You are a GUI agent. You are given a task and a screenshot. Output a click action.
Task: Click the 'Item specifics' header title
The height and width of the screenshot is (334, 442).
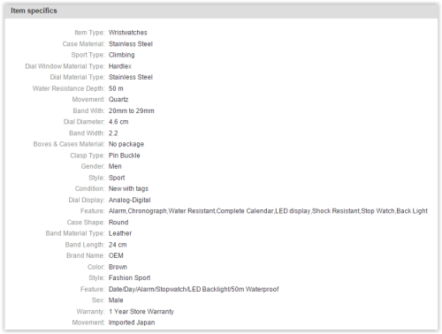[x=34, y=11]
